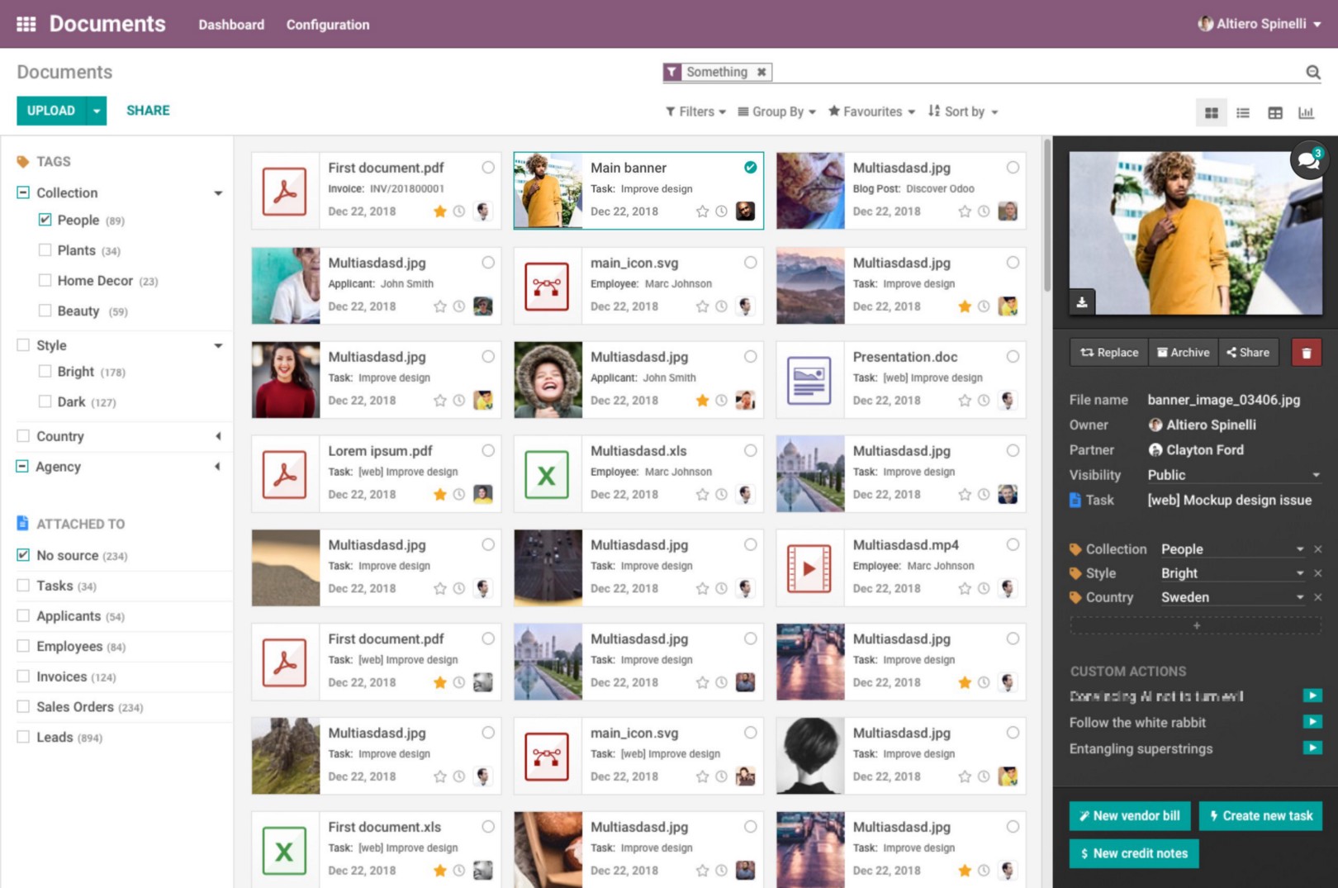Click the search magnifier icon

(x=1312, y=73)
